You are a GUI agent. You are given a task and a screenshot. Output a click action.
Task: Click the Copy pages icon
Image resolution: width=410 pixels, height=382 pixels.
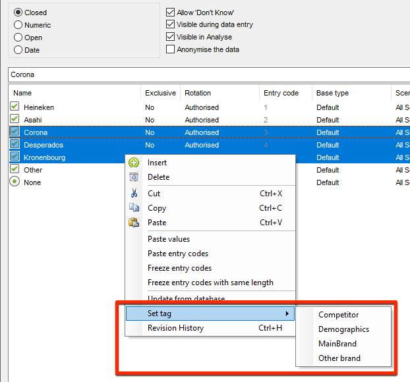pyautogui.click(x=134, y=207)
